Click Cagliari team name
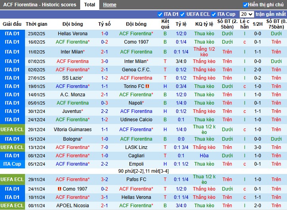The width and height of the screenshot is (287, 210). point(136,156)
